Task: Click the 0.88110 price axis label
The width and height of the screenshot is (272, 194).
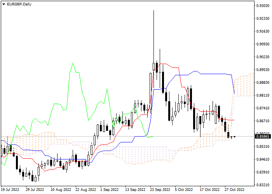Action: [x=263, y=95]
